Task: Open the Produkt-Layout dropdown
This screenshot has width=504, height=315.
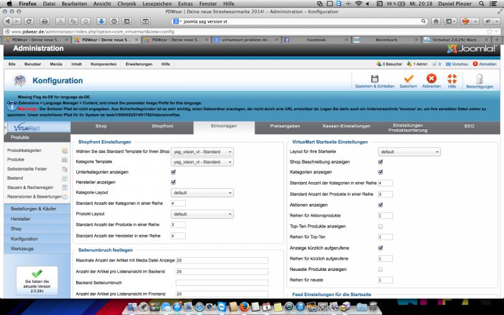Action: coord(203,214)
